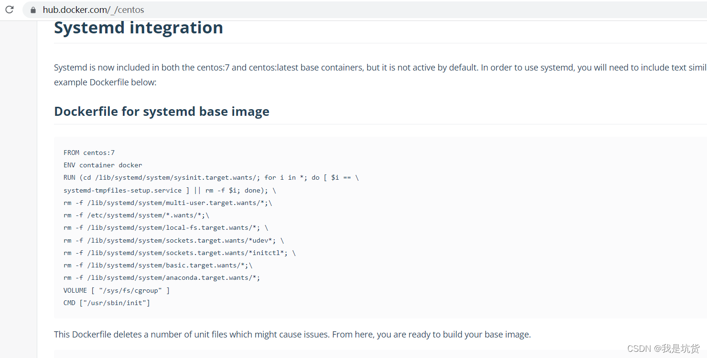Screen dimensions: 707x358
Task: Click the "rm -f /etc/systemd/system/*.wants/*" line
Action: click(x=136, y=215)
